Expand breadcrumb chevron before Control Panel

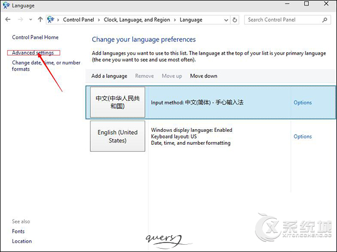(x=58, y=20)
